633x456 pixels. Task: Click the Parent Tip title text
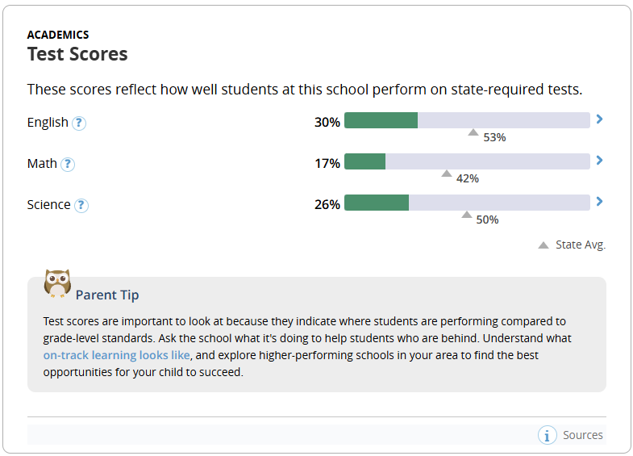[x=107, y=295]
